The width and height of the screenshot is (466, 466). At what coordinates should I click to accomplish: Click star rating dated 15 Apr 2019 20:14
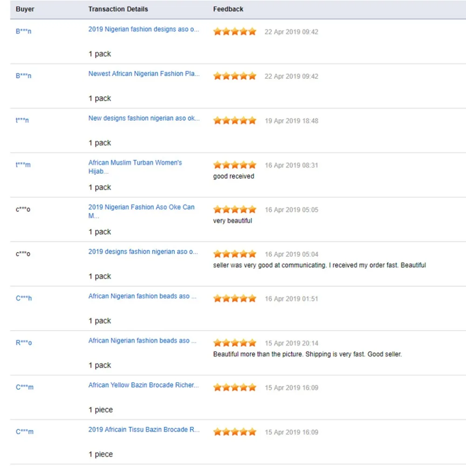tap(235, 343)
